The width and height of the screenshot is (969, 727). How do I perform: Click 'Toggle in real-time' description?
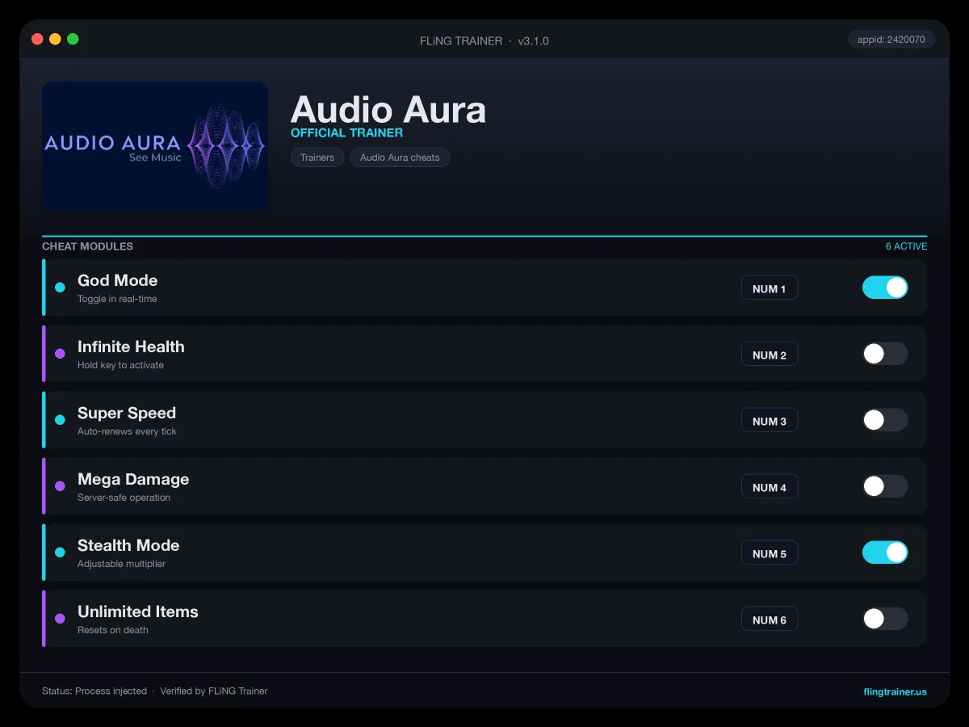click(117, 299)
